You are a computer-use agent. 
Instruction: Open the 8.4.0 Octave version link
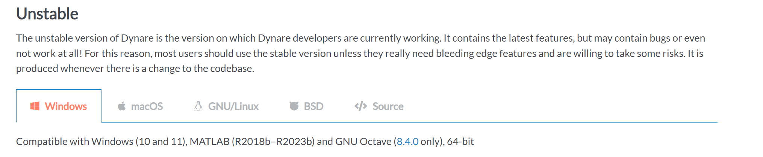pos(407,142)
